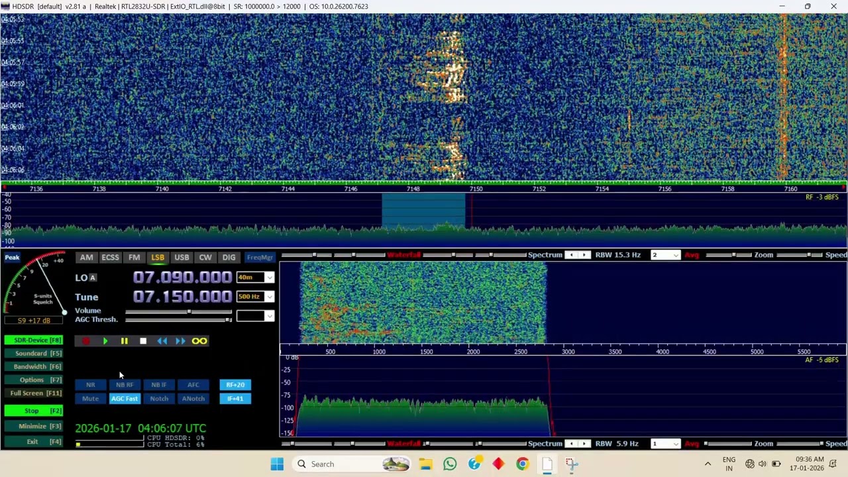Open Soundcard [F5] settings
Screen dimensions: 848x477
click(x=34, y=354)
